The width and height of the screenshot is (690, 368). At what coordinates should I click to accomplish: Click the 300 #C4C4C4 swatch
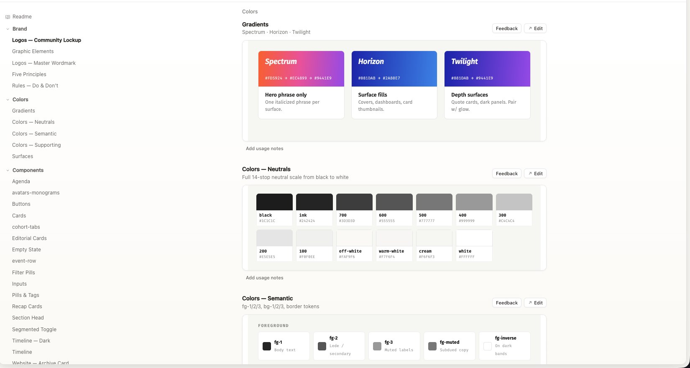click(514, 210)
